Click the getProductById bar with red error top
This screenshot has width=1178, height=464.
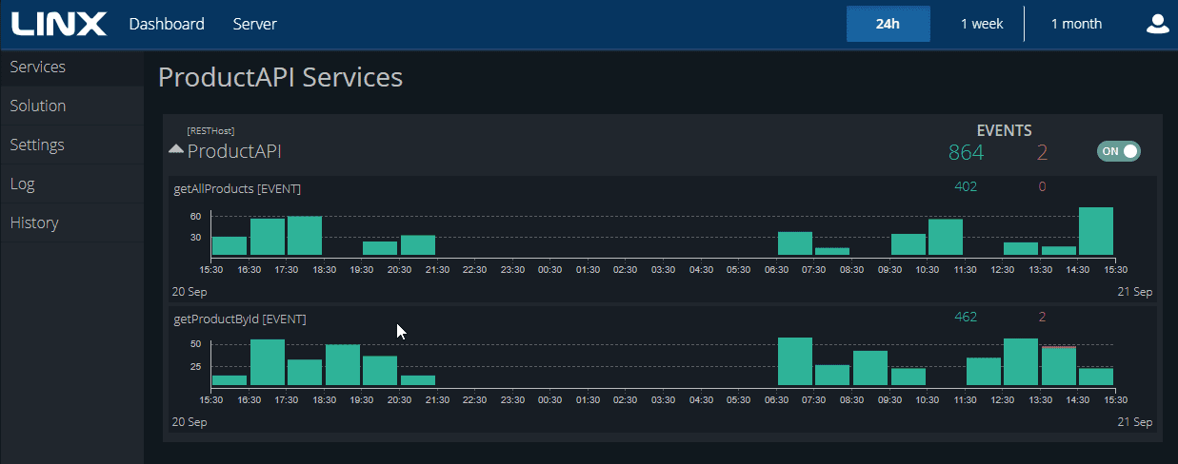(x=1059, y=366)
